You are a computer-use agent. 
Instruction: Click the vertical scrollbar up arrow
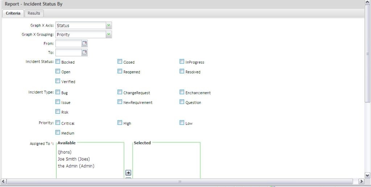(368, 3)
